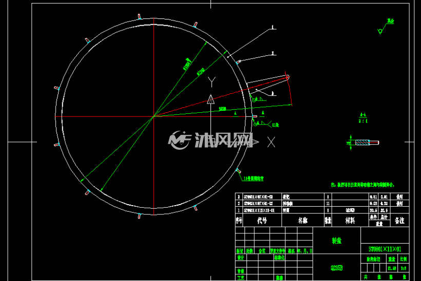
Task: Select the 材料 column header in parts list
Action: tap(350, 220)
